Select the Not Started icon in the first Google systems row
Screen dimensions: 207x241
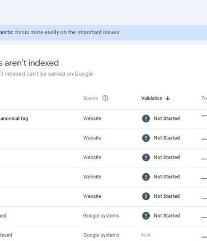click(146, 216)
